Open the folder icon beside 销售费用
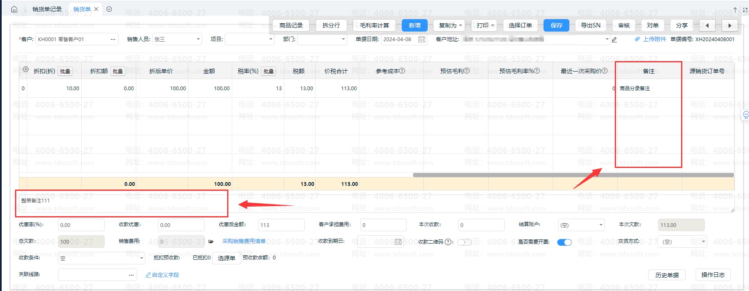Screen dimensions: 749x291 211,242
